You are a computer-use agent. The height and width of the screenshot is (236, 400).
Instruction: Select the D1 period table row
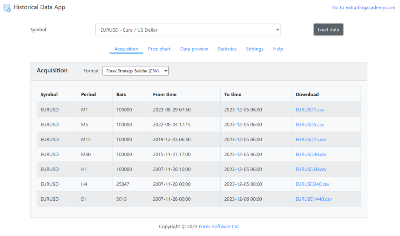(x=156, y=199)
